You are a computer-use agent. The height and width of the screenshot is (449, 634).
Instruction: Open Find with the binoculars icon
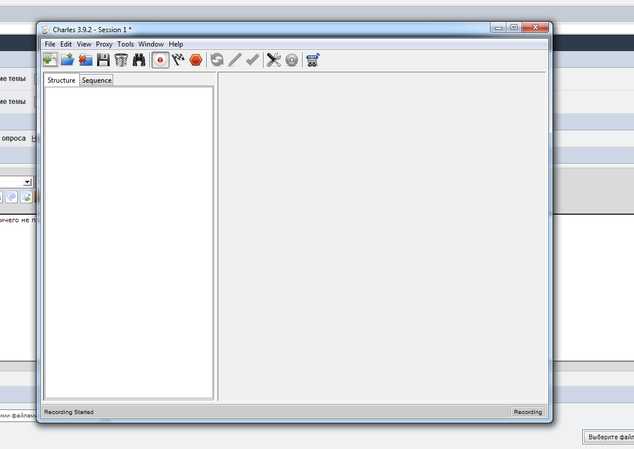click(x=139, y=60)
